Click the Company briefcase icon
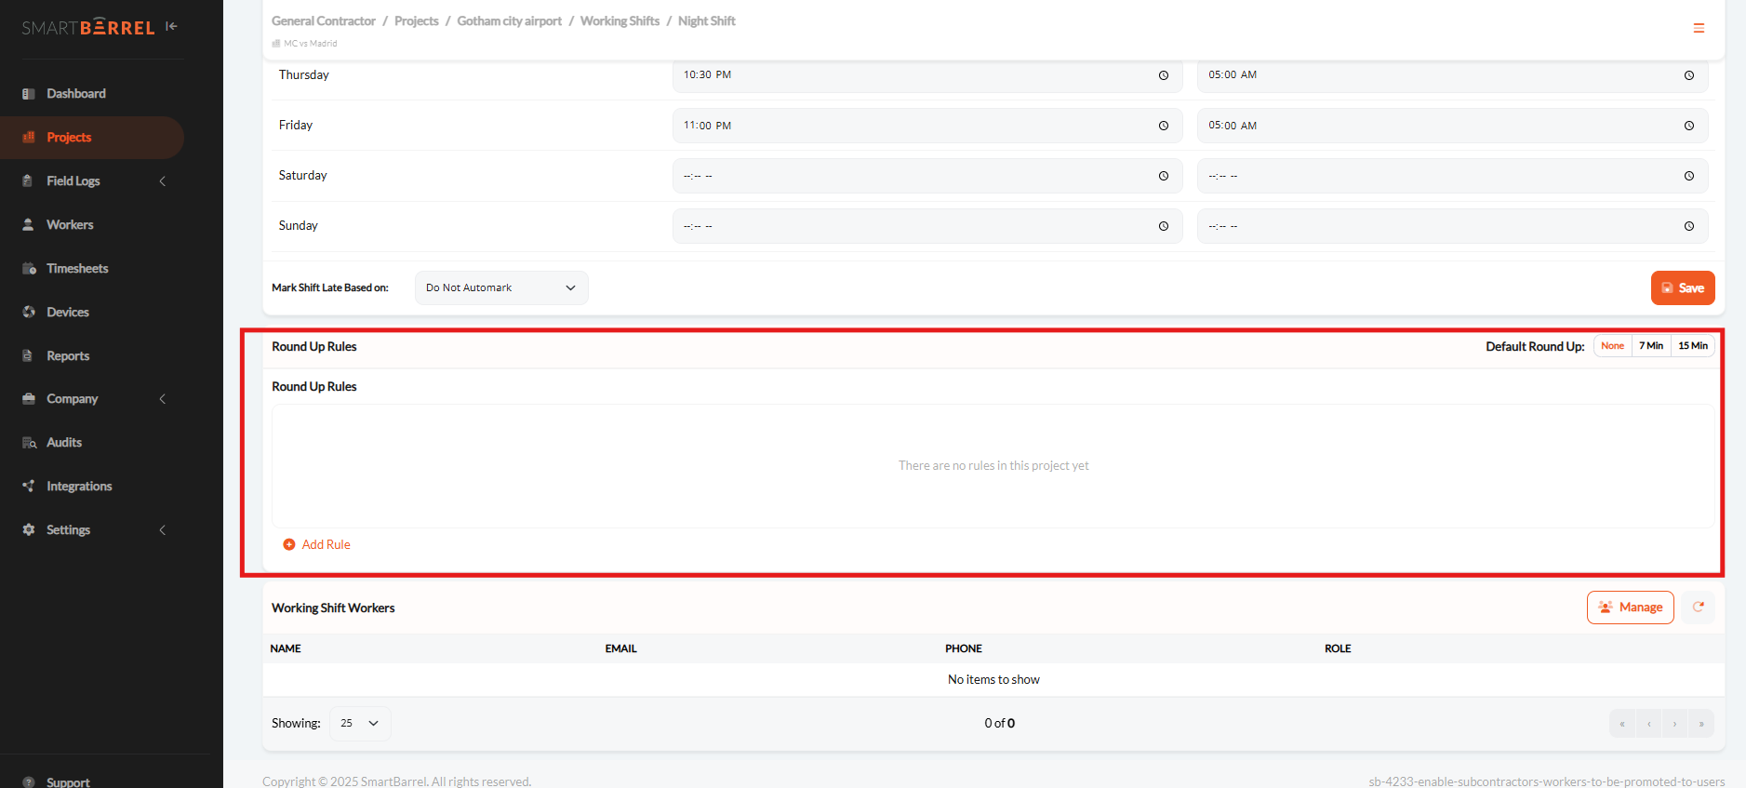The width and height of the screenshot is (1746, 788). [29, 399]
